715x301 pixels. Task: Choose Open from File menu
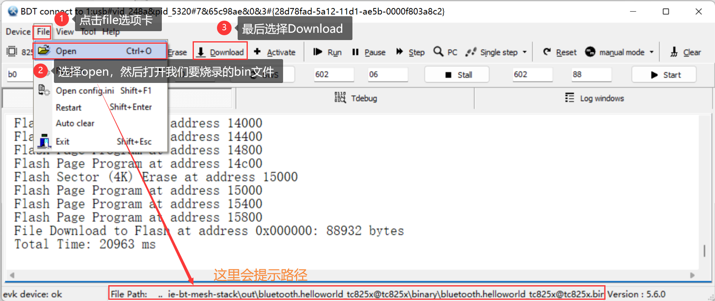[x=100, y=51]
